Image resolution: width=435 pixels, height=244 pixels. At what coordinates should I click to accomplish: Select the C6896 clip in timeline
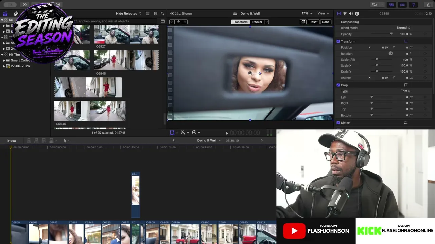coord(185,232)
